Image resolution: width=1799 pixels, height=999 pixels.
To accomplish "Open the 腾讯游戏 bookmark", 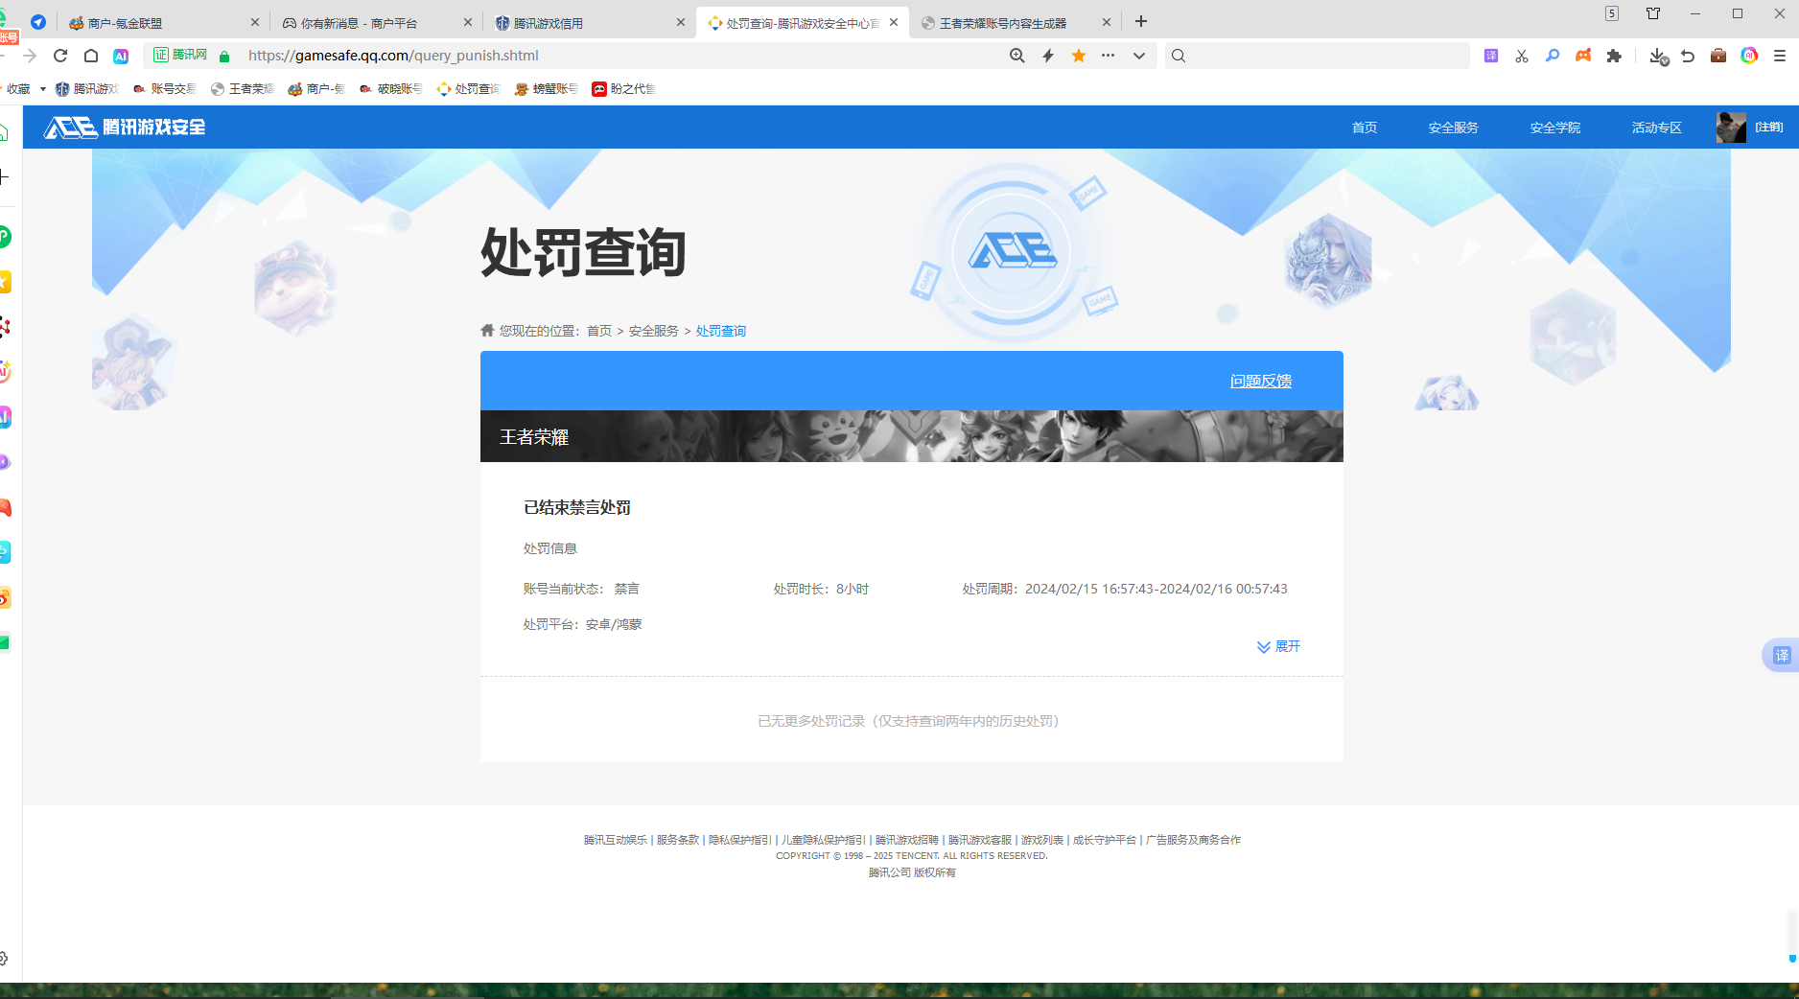I will (x=87, y=89).
